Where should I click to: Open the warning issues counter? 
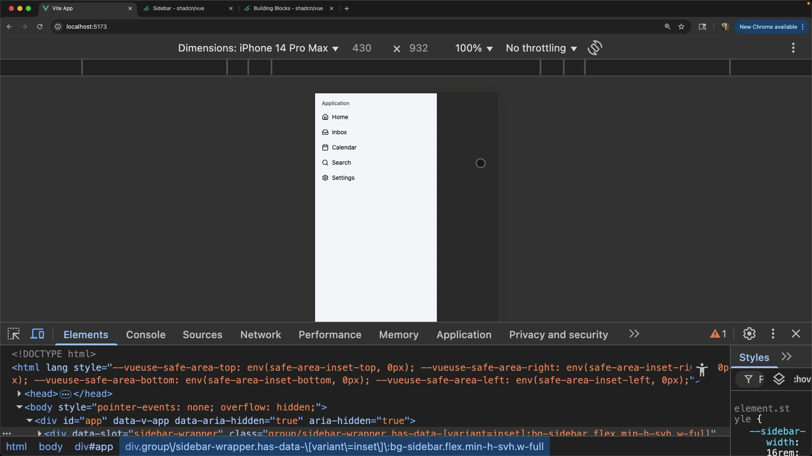click(x=718, y=334)
